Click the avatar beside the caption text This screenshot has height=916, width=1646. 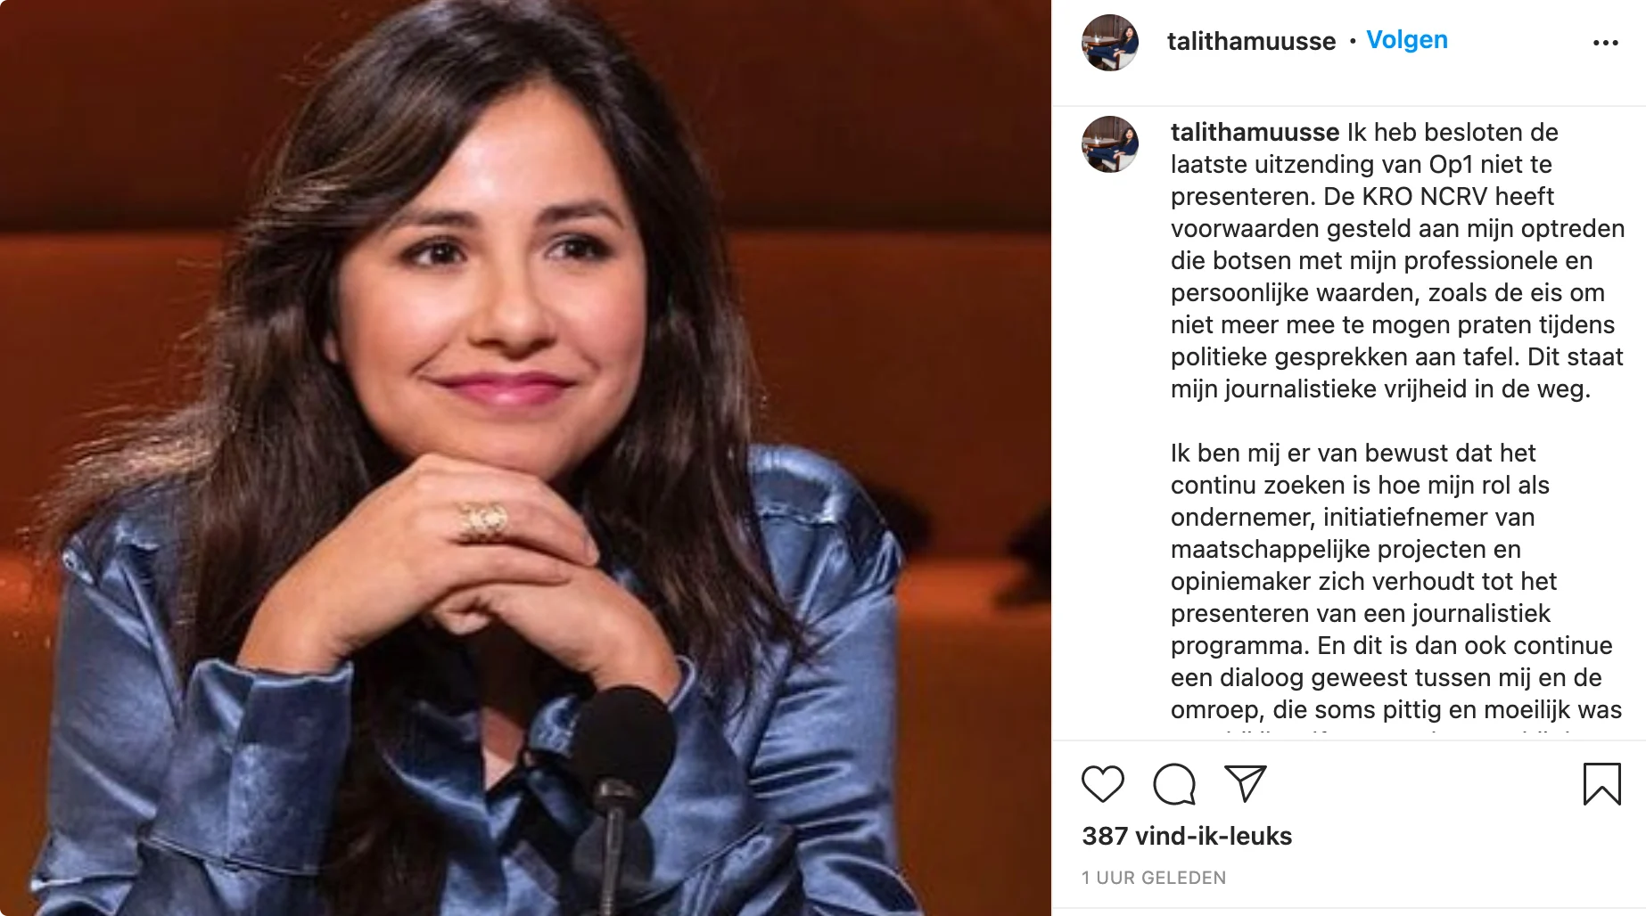[x=1110, y=144]
